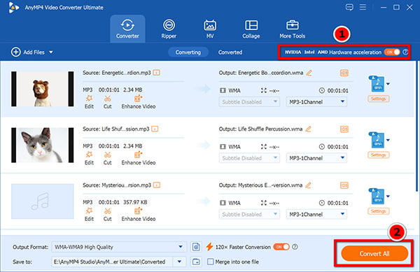The width and height of the screenshot is (420, 272).
Task: Open MP3-1Channel audio dropdown for Life Shuffle
Action: click(316, 158)
